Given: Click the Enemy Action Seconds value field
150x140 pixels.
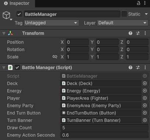Looking at the screenshot, I should click(x=104, y=135).
